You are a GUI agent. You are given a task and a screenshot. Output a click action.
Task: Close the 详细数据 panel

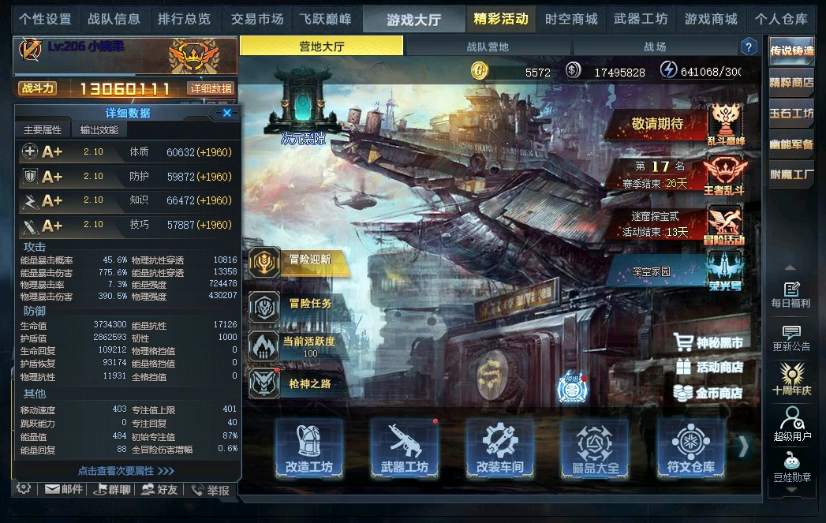227,113
